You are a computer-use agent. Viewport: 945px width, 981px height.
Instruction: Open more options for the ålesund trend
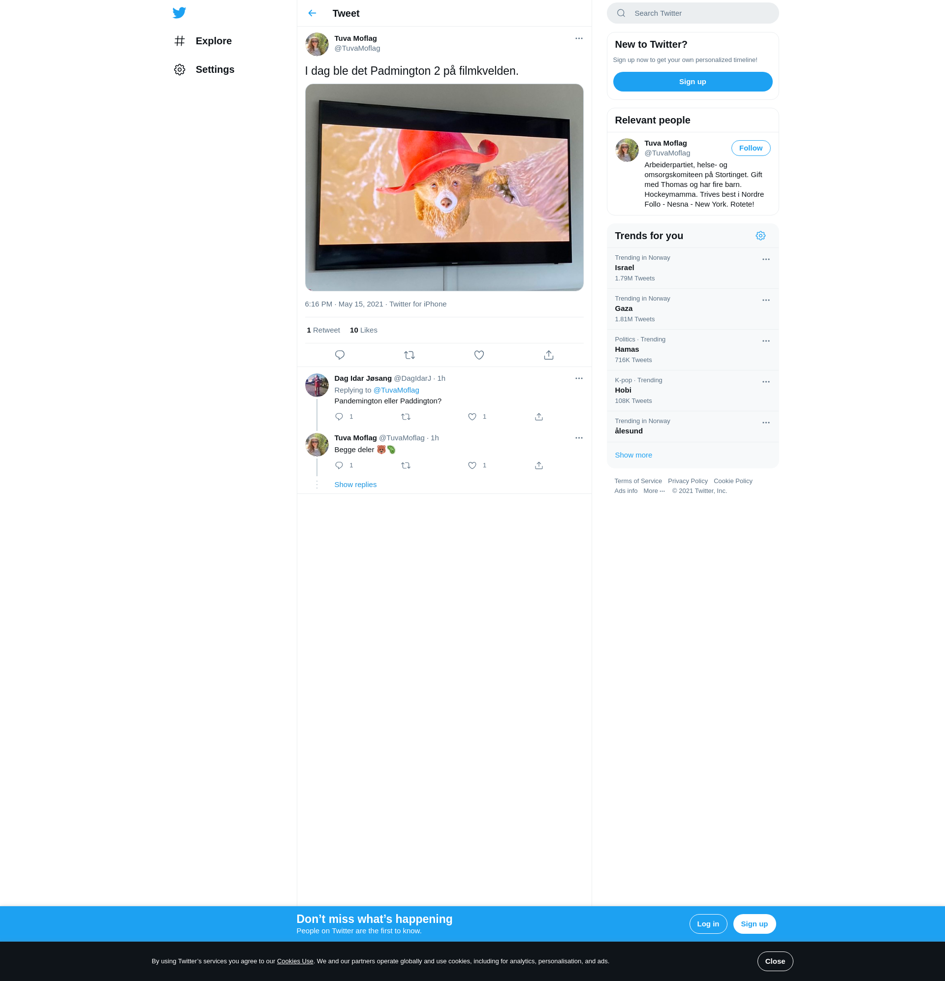pos(766,423)
